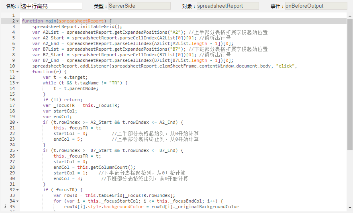Click the 对象 field showing spreadsheetReport
This screenshot has height=213, width=353.
point(228,6)
